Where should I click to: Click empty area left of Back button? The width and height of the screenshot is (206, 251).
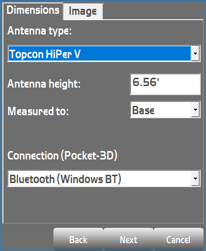pyautogui.click(x=27, y=239)
